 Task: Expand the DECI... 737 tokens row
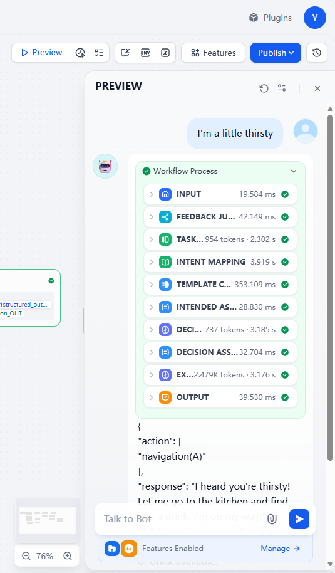tap(220, 330)
